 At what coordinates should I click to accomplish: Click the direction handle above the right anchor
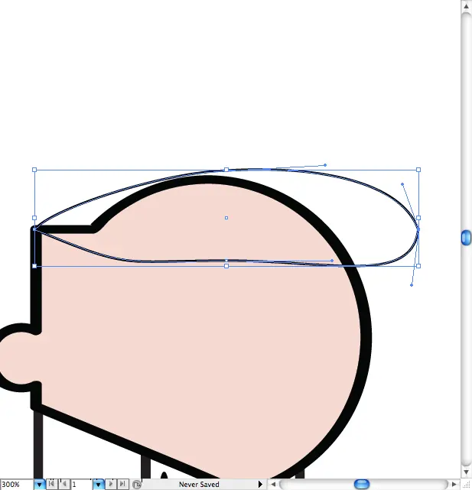click(x=402, y=184)
